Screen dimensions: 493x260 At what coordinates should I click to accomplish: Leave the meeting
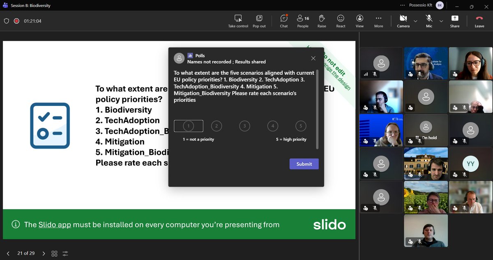coord(479,21)
